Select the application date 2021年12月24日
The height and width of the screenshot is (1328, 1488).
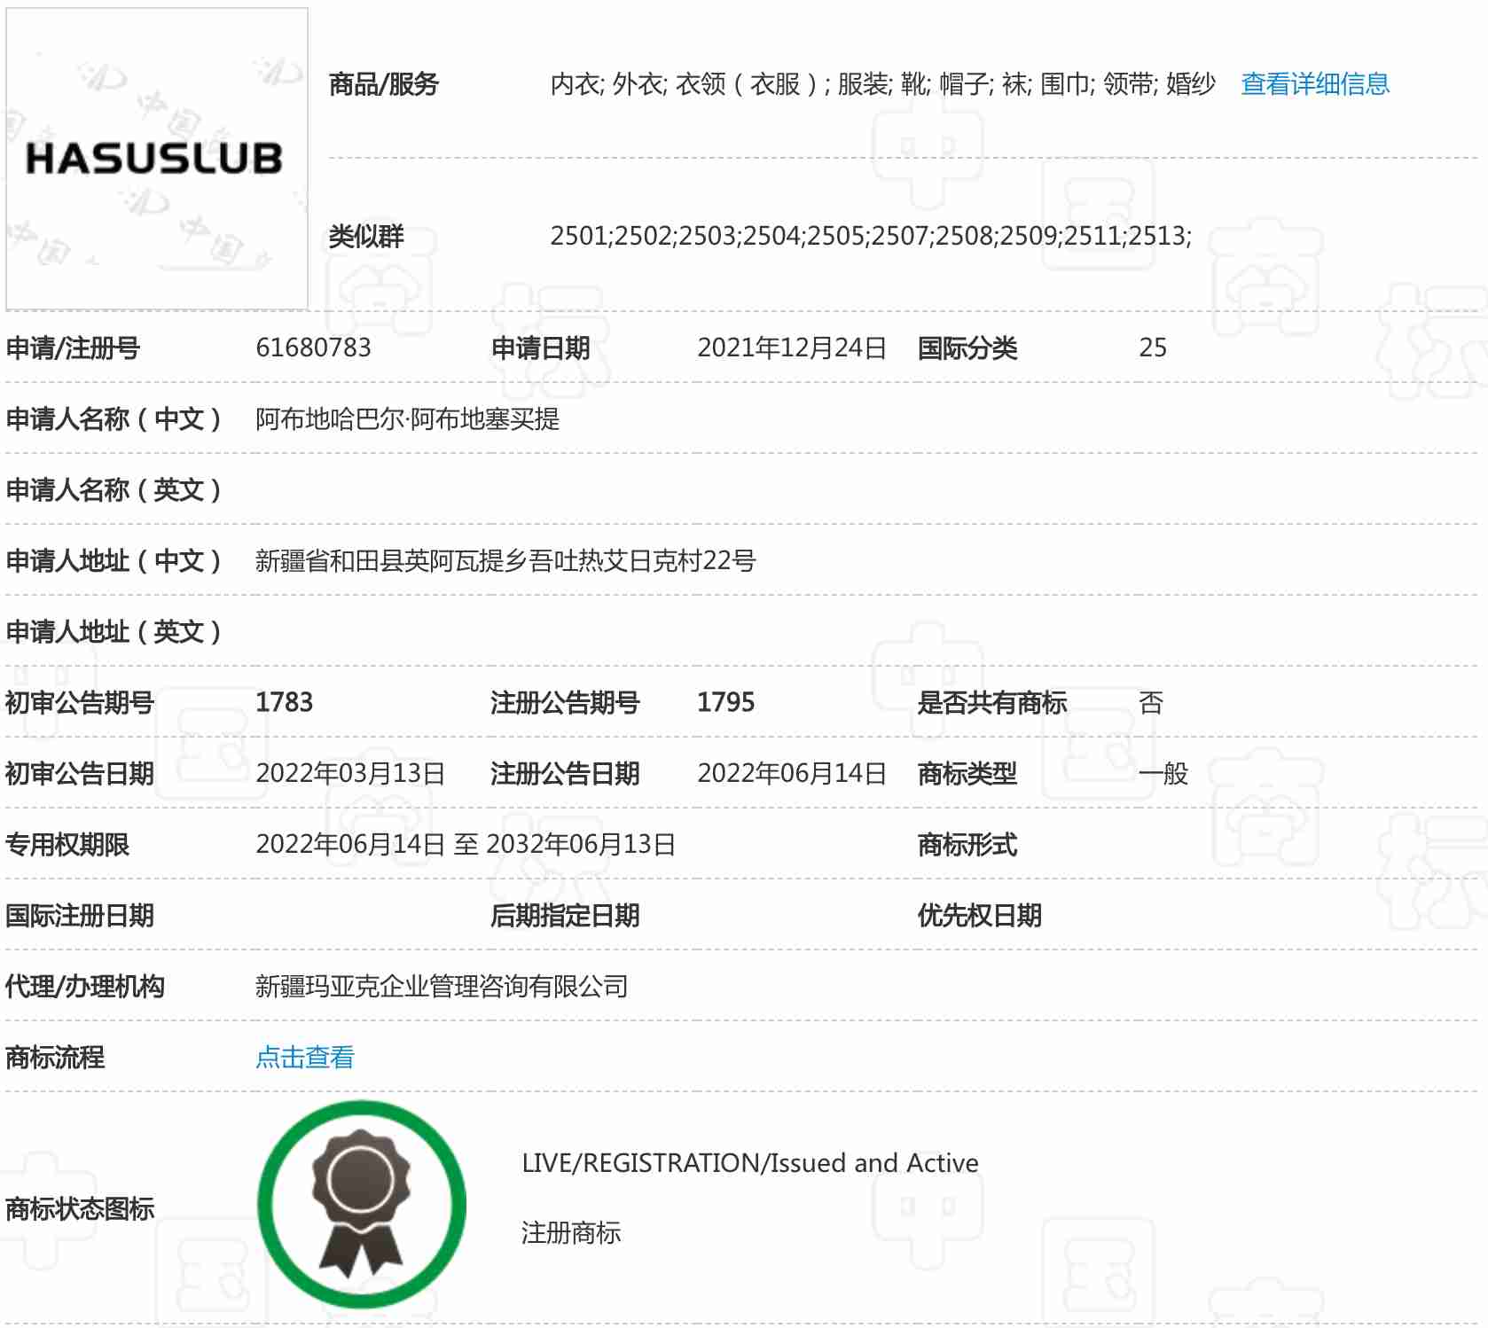(x=791, y=348)
